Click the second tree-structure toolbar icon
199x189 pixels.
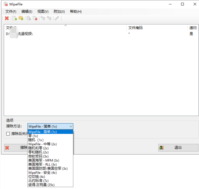click(x=49, y=18)
